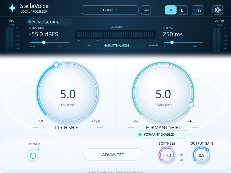
Task: Toggle the Softness ON indicator
Action: (181, 155)
